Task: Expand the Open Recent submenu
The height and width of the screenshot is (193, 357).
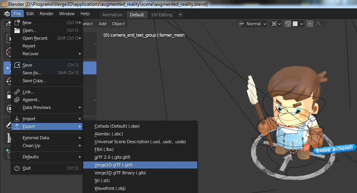Action: tap(47, 38)
